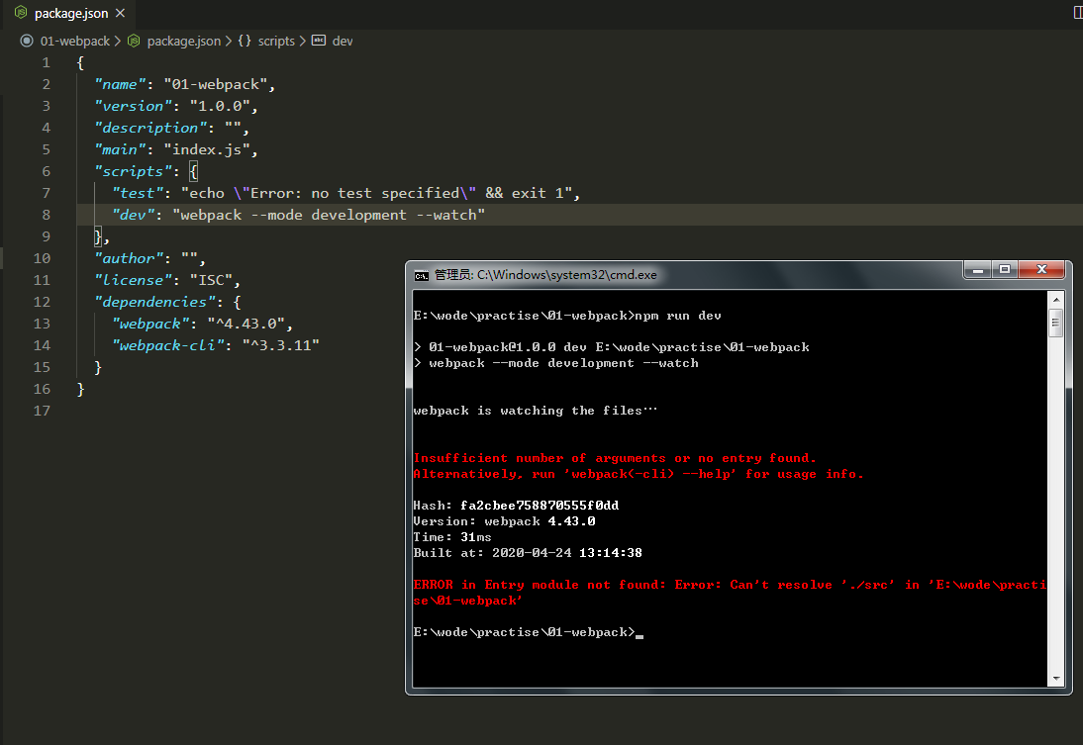1083x745 pixels.
Task: Click the final cmd prompt with cursor
Action: pyautogui.click(x=529, y=632)
